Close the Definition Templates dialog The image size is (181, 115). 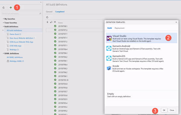[176, 22]
